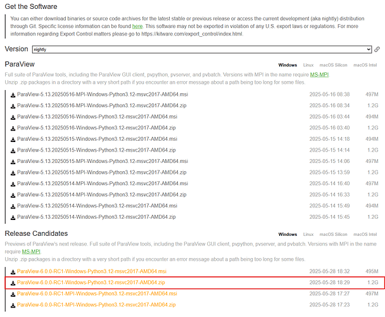Download ParaView-5.13.20250515-MPI-Windows-Python3.12-msvc2017-AMD64.msi
Viewport: 385px width, 317px height.
(x=103, y=161)
